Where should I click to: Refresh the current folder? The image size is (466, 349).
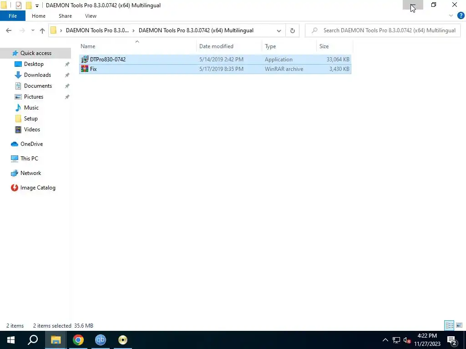point(293,30)
